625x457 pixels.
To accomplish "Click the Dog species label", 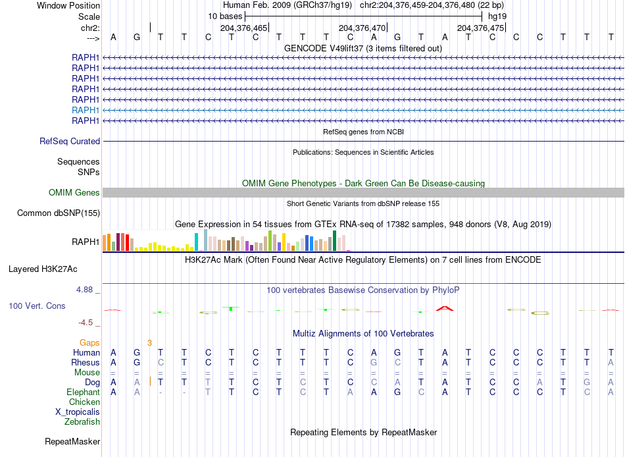I will 93,383.
